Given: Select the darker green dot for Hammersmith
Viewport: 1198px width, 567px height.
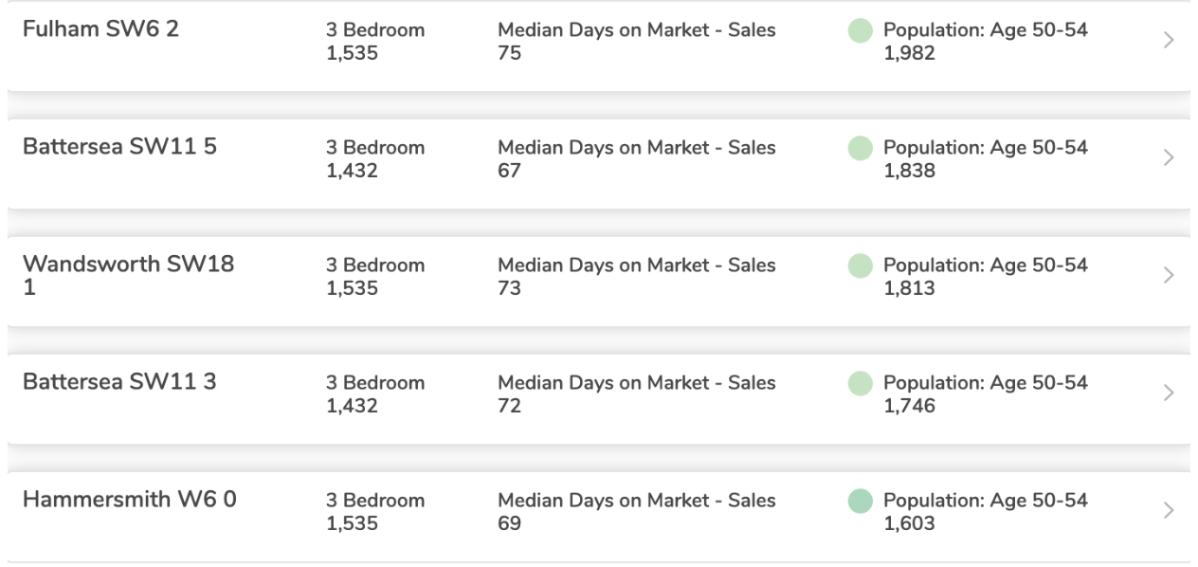Looking at the screenshot, I should coord(860,502).
